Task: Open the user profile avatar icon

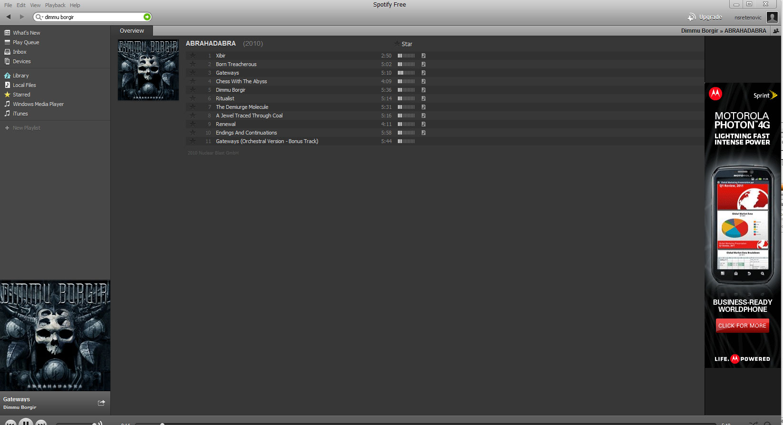Action: [x=773, y=18]
